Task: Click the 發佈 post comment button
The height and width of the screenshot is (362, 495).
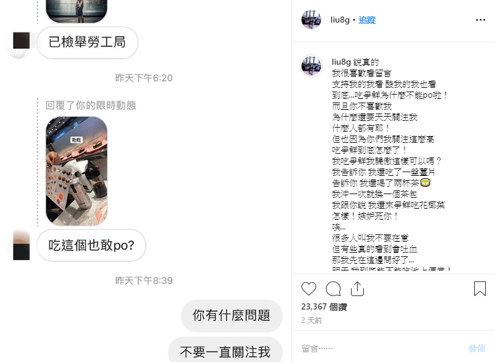Action: tap(477, 349)
